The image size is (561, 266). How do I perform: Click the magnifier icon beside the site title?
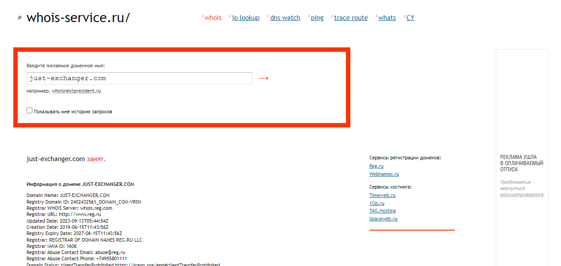pyautogui.click(x=19, y=18)
